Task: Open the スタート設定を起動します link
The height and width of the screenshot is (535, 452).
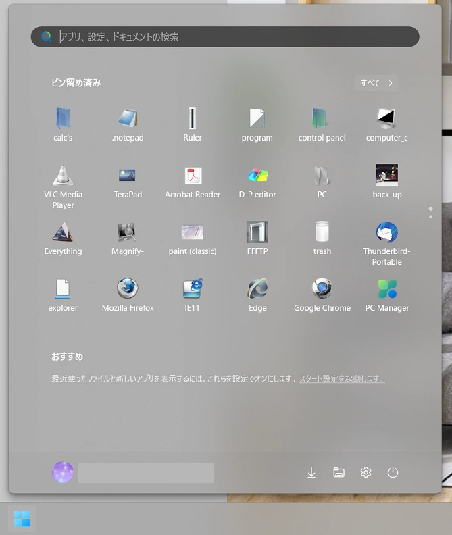Action: pyautogui.click(x=342, y=379)
